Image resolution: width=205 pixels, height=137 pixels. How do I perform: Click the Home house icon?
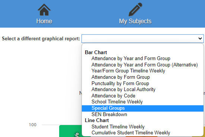[44, 10]
